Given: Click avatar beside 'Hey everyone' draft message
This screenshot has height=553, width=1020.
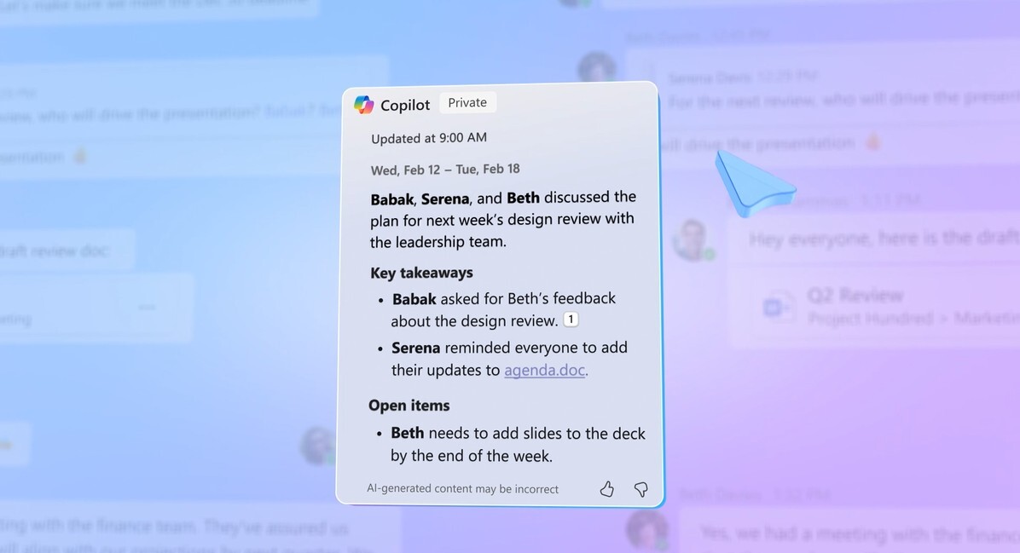Looking at the screenshot, I should [x=693, y=239].
